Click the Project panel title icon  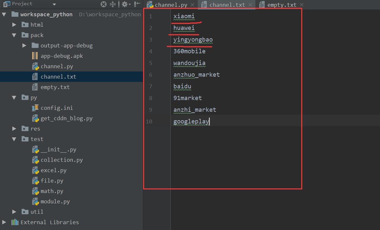(7, 4)
